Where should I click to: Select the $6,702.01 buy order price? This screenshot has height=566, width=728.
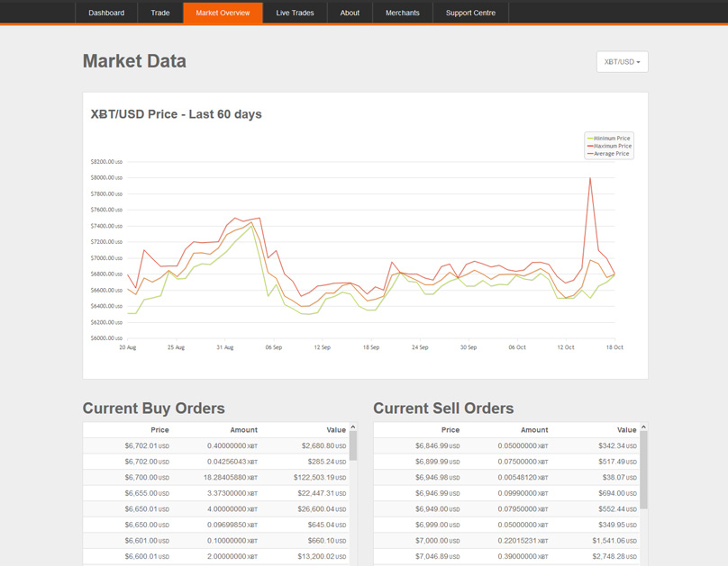(147, 445)
